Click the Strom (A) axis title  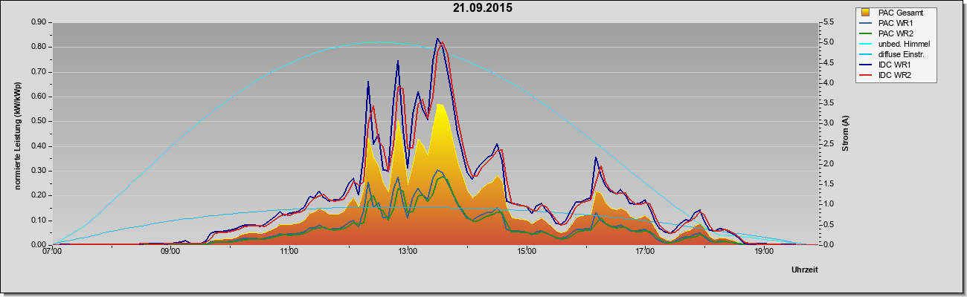click(x=845, y=133)
